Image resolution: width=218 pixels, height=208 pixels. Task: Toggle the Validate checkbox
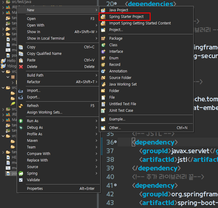point(21,180)
